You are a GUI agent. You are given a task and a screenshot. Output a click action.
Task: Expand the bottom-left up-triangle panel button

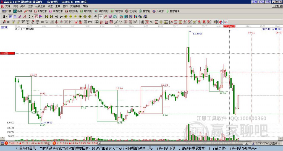click(2, 138)
